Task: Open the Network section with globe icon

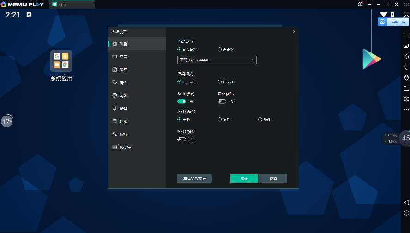Action: [x=137, y=95]
